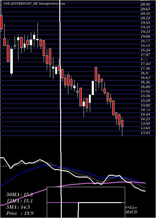The height and width of the screenshot is (218, 156).
Task: Click the 12MA : 15.1 readout
Action: point(19,201)
